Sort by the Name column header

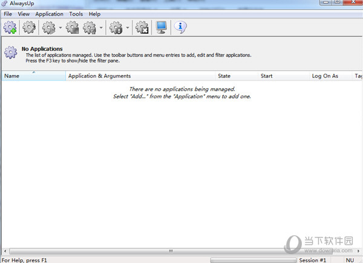34,76
